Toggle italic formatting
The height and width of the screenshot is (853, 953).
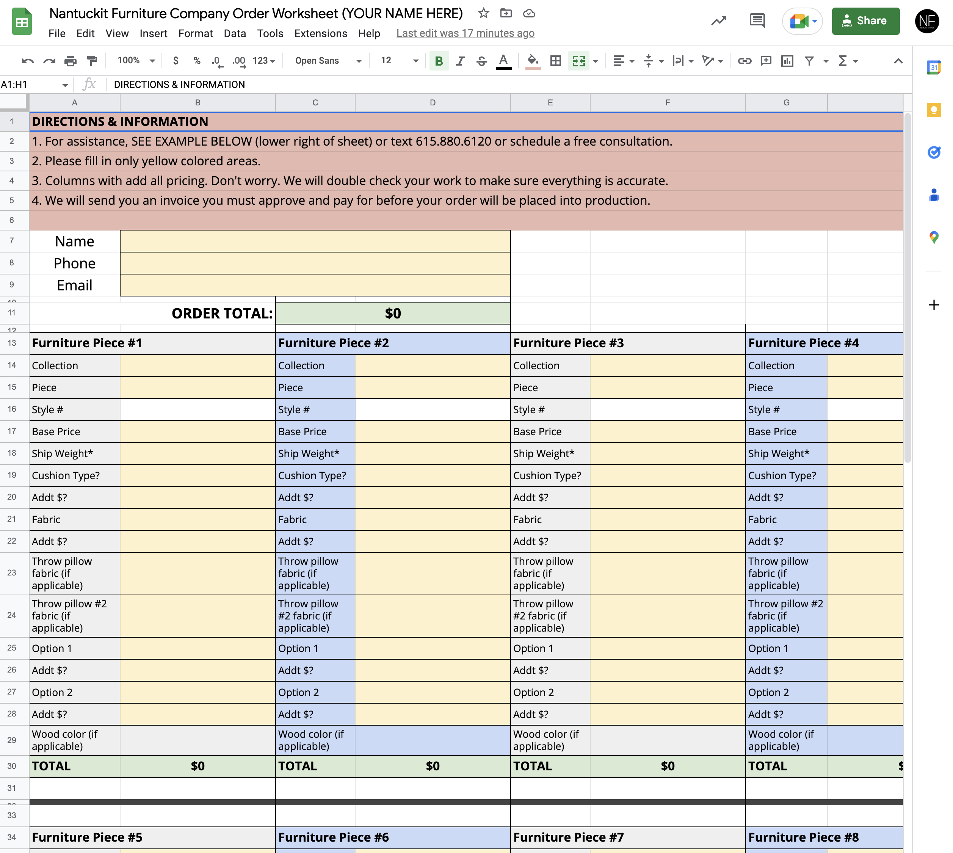[x=460, y=61]
